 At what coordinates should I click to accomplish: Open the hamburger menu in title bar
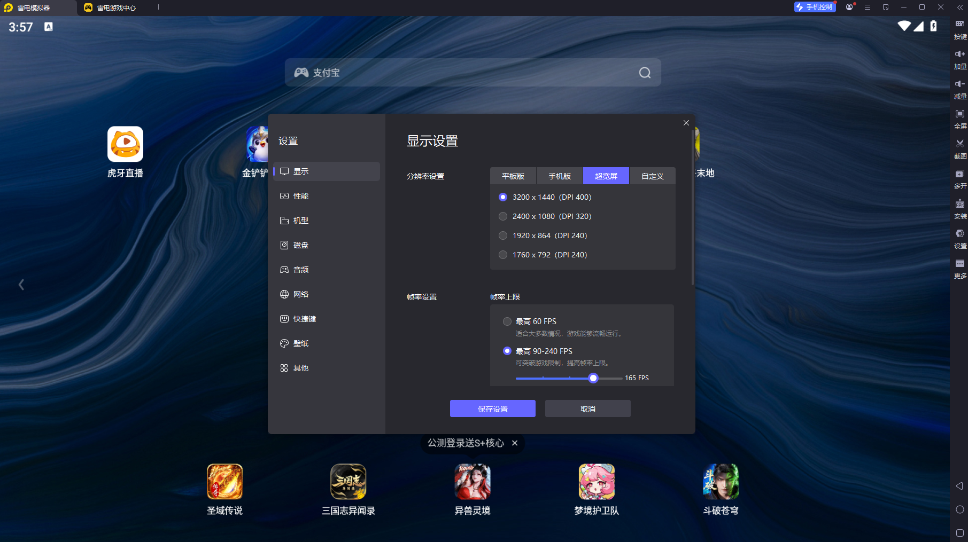(868, 7)
